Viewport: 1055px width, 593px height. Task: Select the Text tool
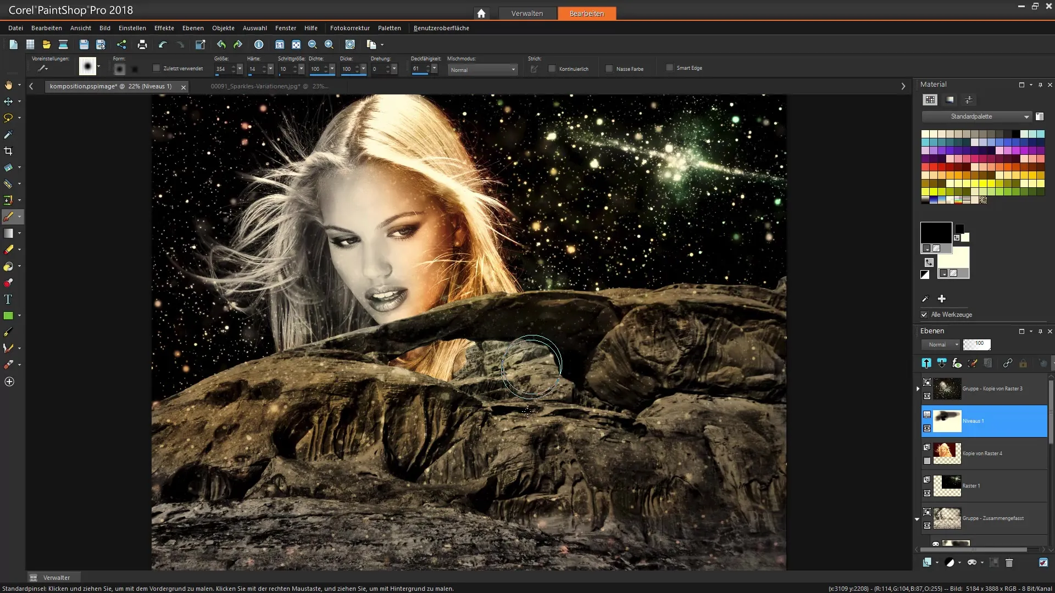coord(8,299)
